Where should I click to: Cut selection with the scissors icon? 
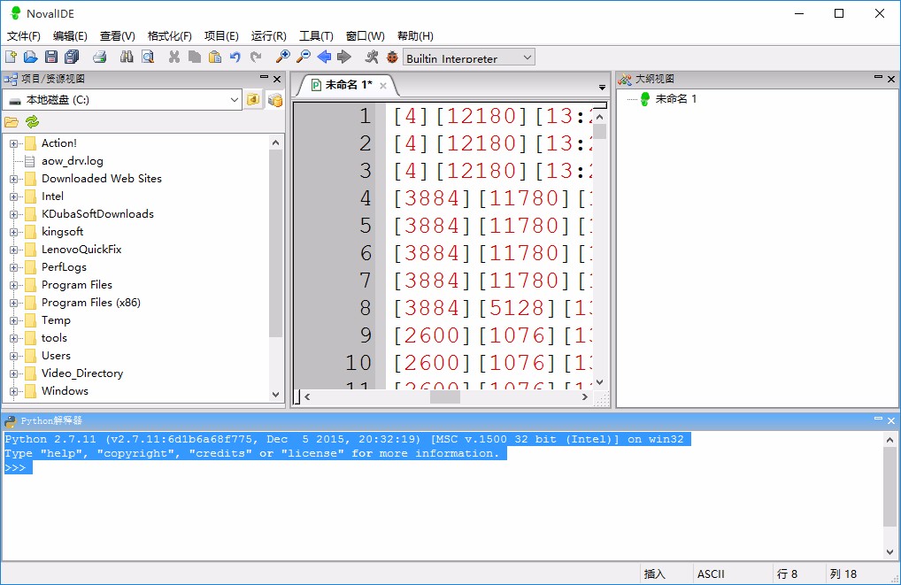[174, 57]
